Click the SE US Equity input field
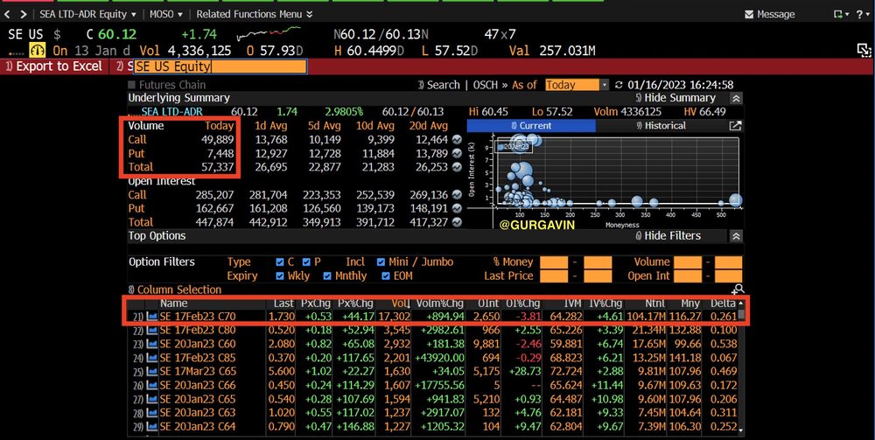Image resolution: width=875 pixels, height=440 pixels. pos(220,66)
